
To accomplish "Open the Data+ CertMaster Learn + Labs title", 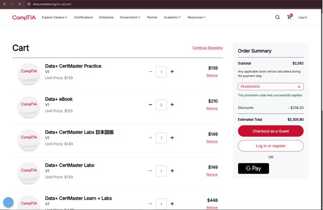I will [79, 198].
